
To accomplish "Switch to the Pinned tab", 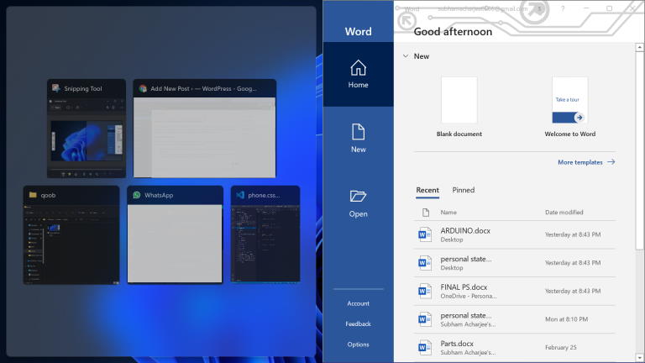I will (463, 190).
